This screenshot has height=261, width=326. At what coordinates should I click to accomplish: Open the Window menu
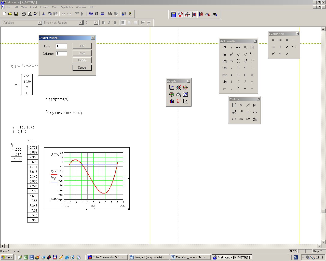81,7
